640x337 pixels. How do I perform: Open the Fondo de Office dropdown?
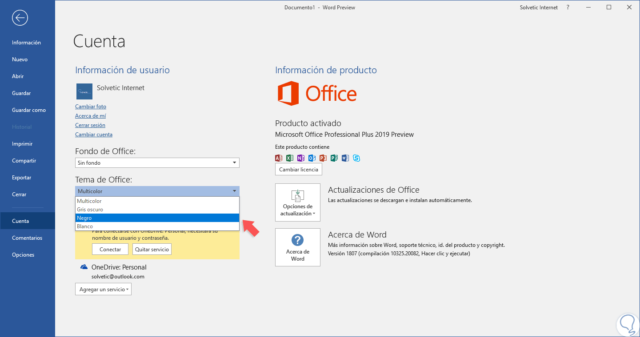tap(157, 163)
